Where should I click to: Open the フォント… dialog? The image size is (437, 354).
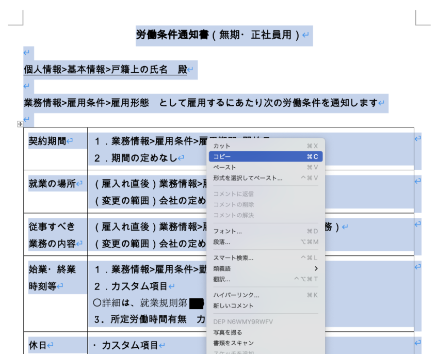tap(228, 231)
